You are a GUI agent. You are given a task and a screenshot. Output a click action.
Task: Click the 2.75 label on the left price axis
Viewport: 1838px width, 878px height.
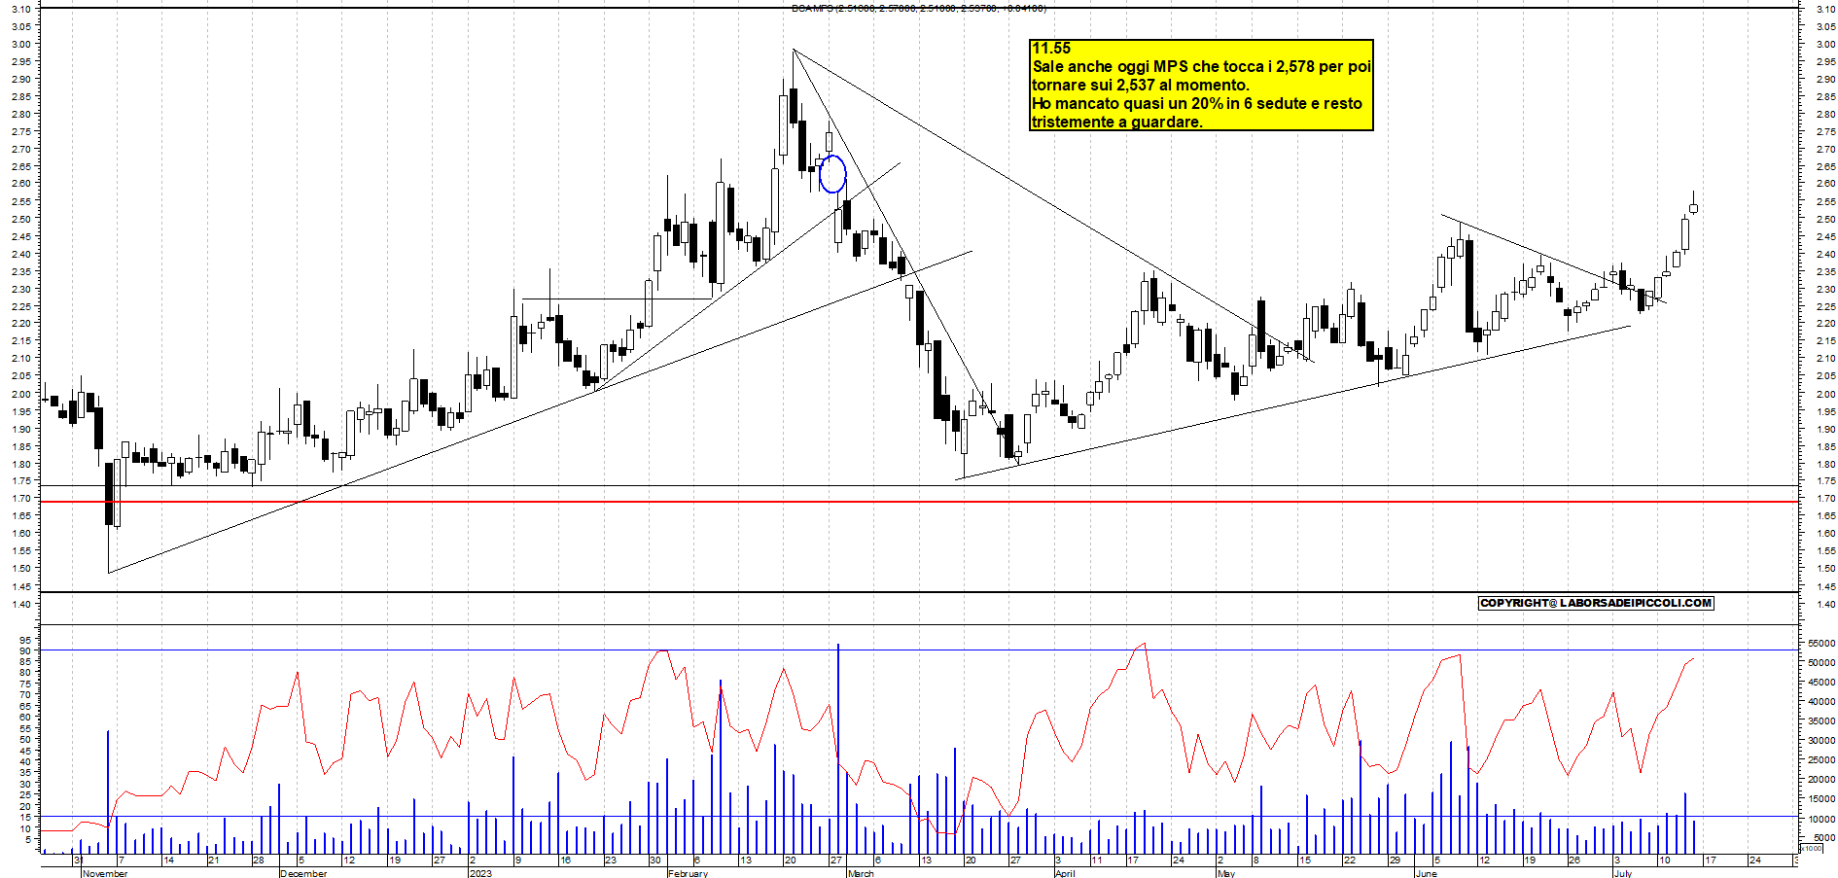20,131
